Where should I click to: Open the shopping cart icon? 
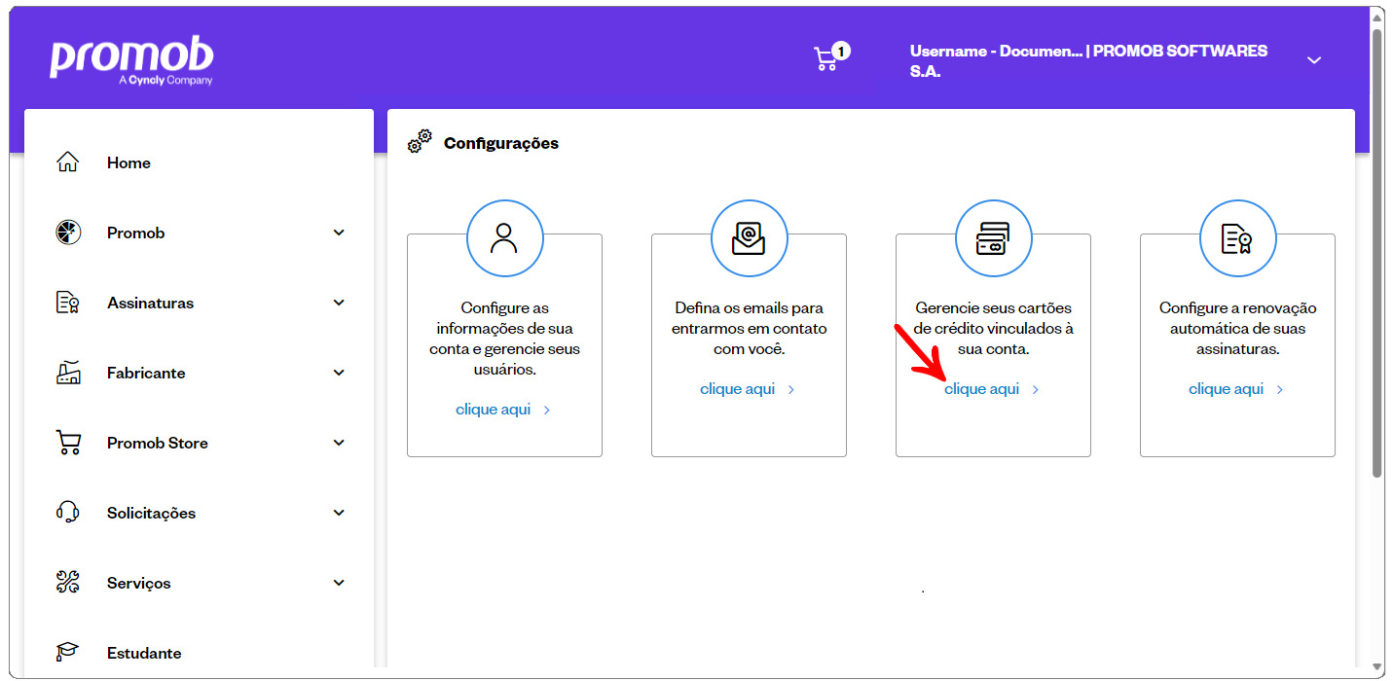coord(825,59)
